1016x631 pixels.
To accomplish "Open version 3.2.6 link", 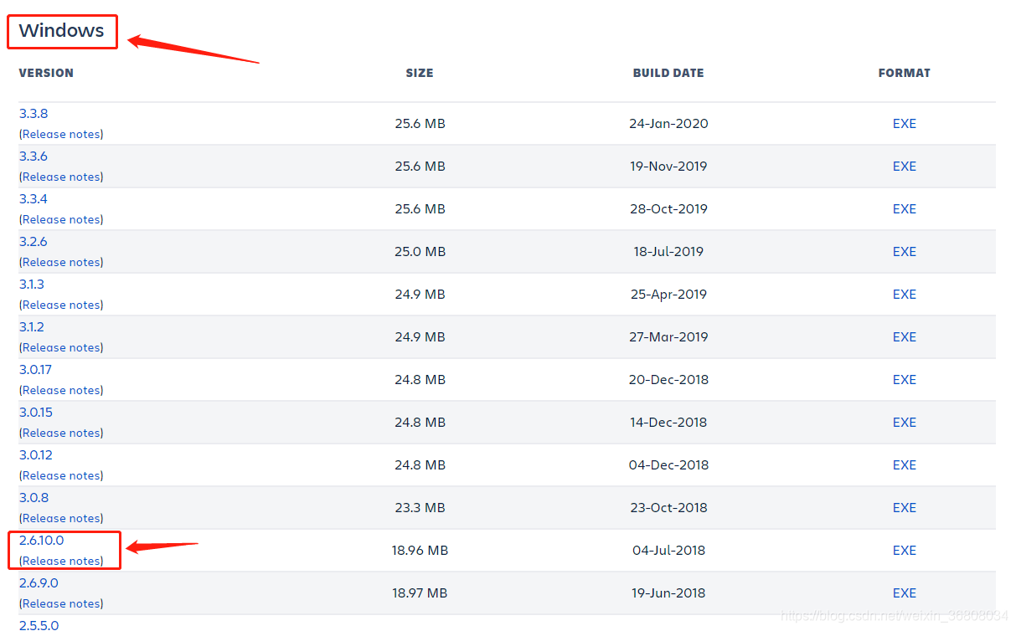I will click(34, 241).
